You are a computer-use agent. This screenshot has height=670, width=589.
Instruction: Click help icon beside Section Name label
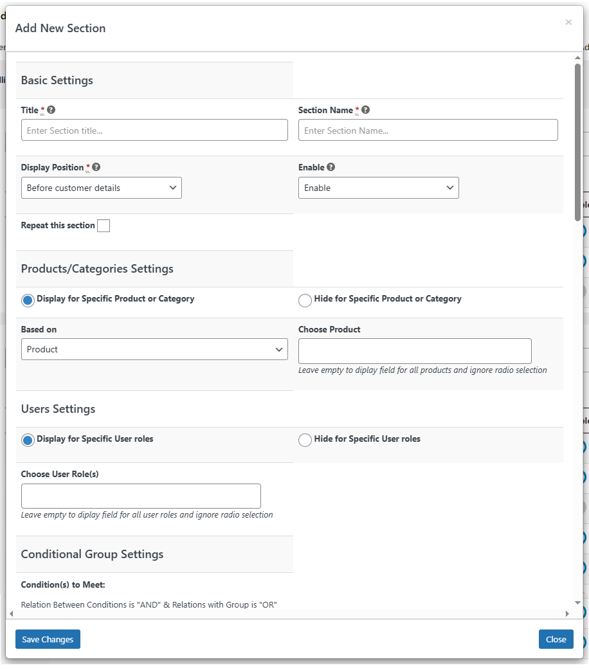[365, 110]
